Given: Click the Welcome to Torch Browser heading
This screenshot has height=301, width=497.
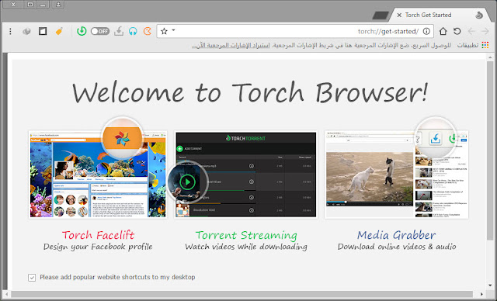Looking at the screenshot, I should click(250, 92).
